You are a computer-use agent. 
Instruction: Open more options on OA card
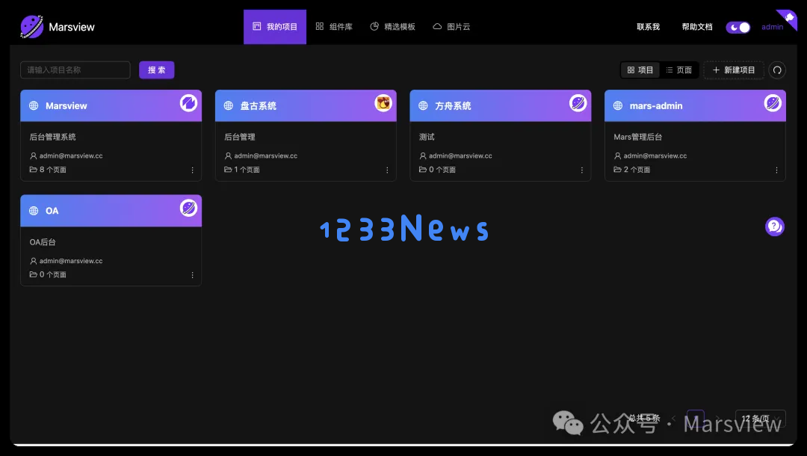(193, 275)
